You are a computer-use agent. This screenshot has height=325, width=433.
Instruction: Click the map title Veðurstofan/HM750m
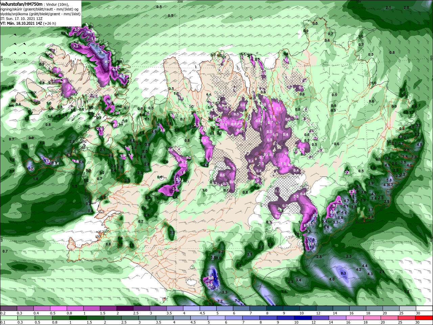(x=21, y=4)
